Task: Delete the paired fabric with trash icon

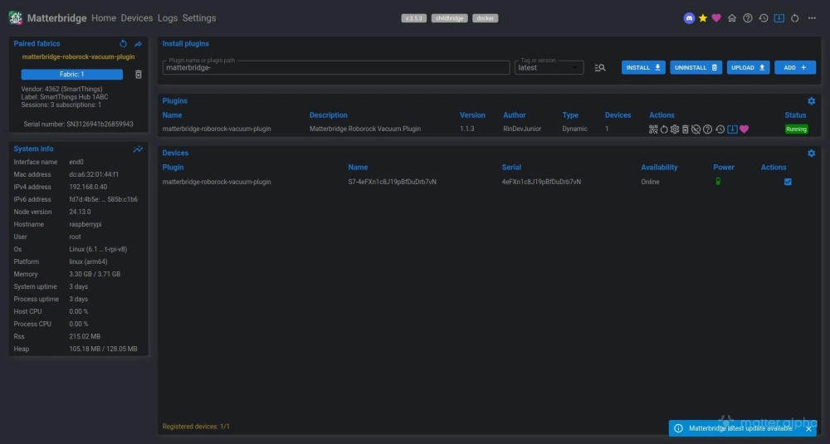Action: (x=139, y=75)
